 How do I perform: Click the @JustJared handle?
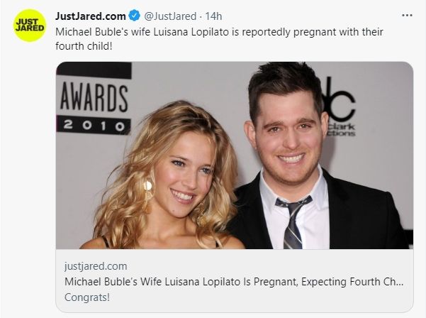tap(170, 16)
